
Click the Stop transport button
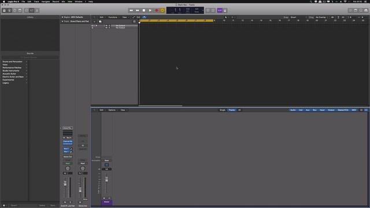pos(144,10)
